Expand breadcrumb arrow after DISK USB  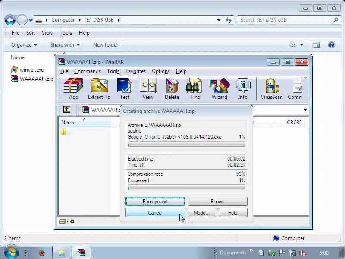click(119, 20)
